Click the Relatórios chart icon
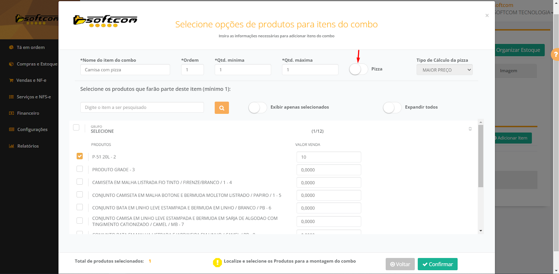Viewport: 559px width, 274px height. [11, 146]
